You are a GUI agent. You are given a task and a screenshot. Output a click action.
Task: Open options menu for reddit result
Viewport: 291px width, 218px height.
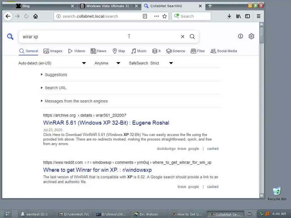pos(203,187)
